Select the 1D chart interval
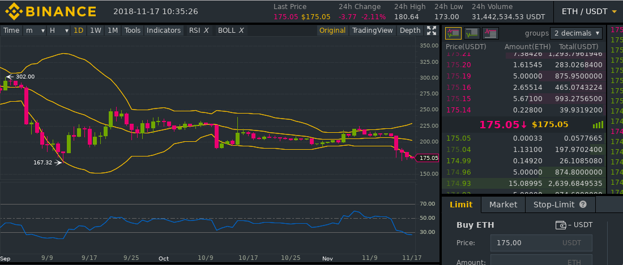Screen dimensions: 623x265 tap(79, 31)
